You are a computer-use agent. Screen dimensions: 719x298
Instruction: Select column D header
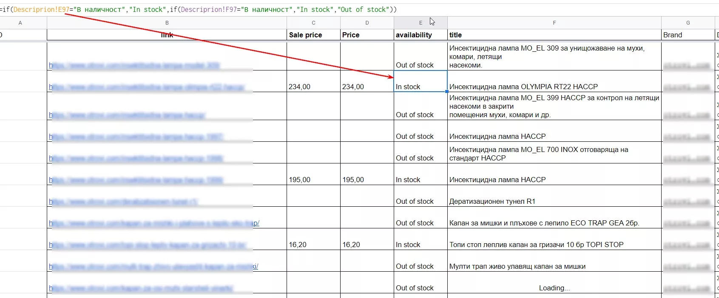(x=367, y=23)
